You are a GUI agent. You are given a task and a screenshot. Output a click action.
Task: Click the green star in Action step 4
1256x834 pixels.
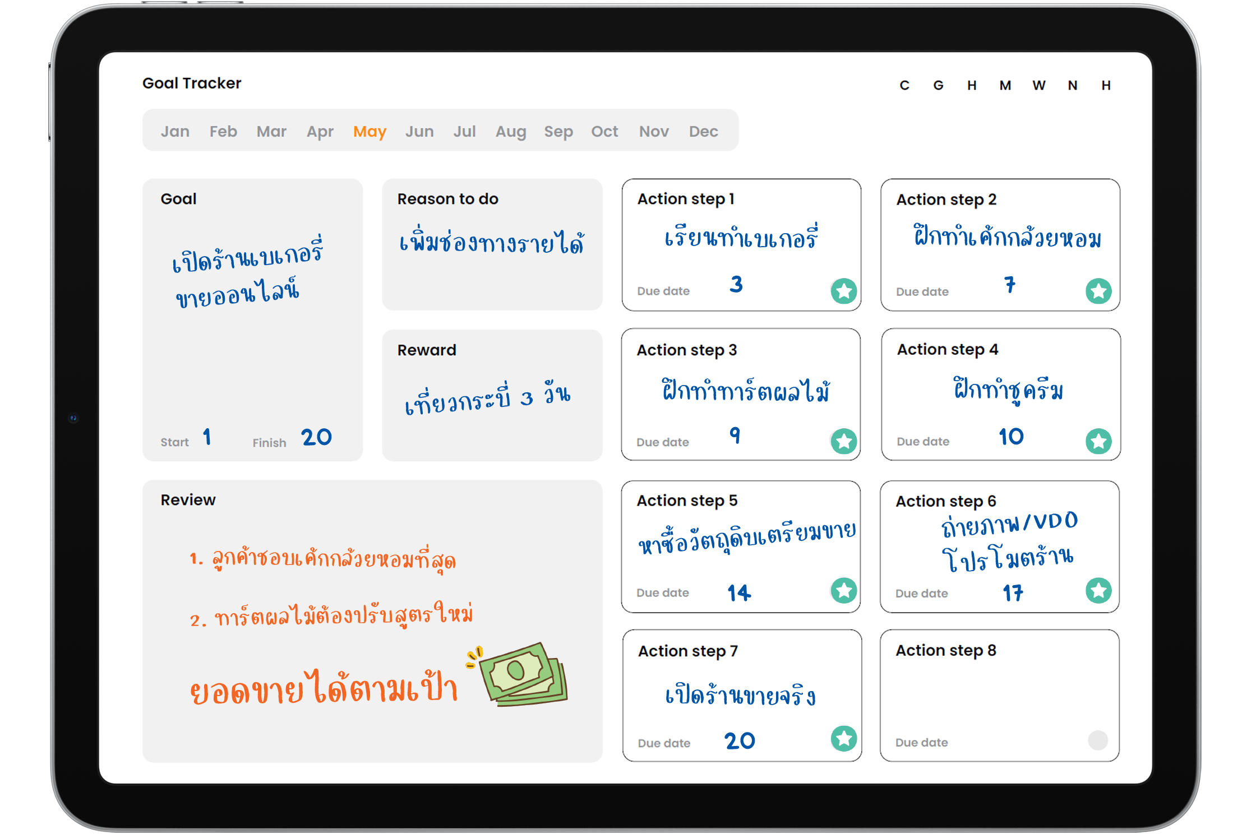[1098, 441]
